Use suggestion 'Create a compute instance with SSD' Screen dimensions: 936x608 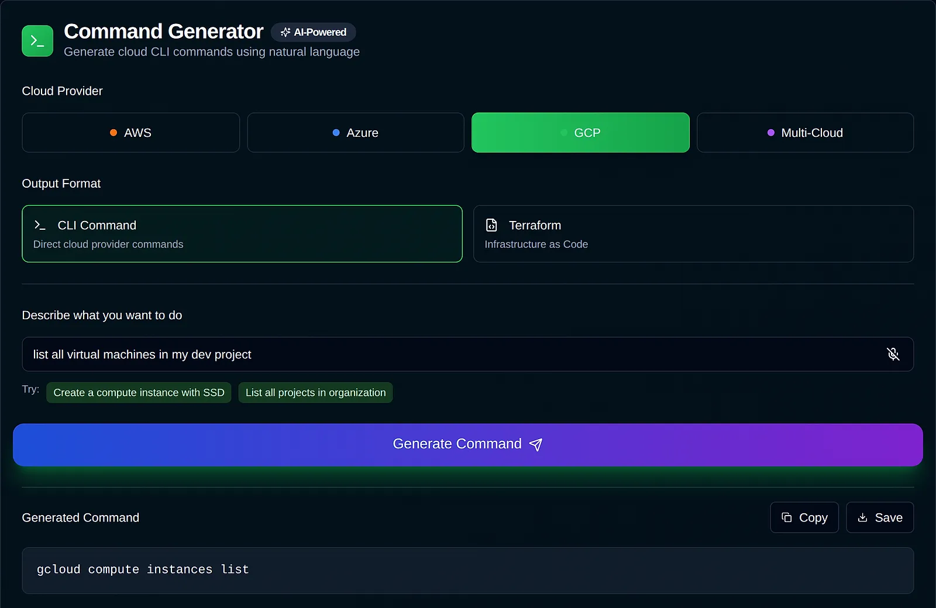(139, 393)
